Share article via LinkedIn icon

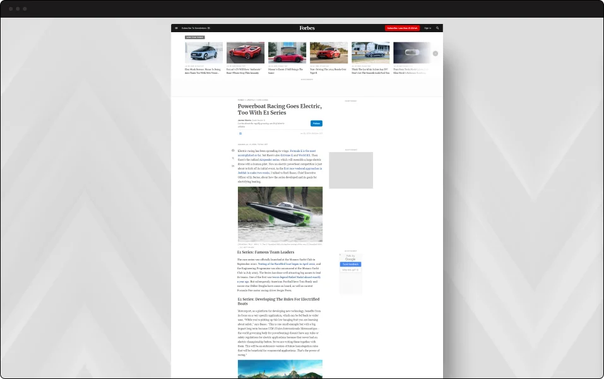pos(233,166)
